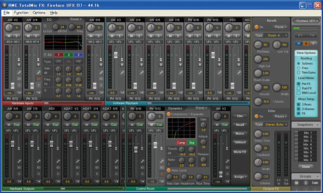Image resolution: width=323 pixels, height=193 pixels.
Task: Click the Talkback button
Action: (240, 142)
